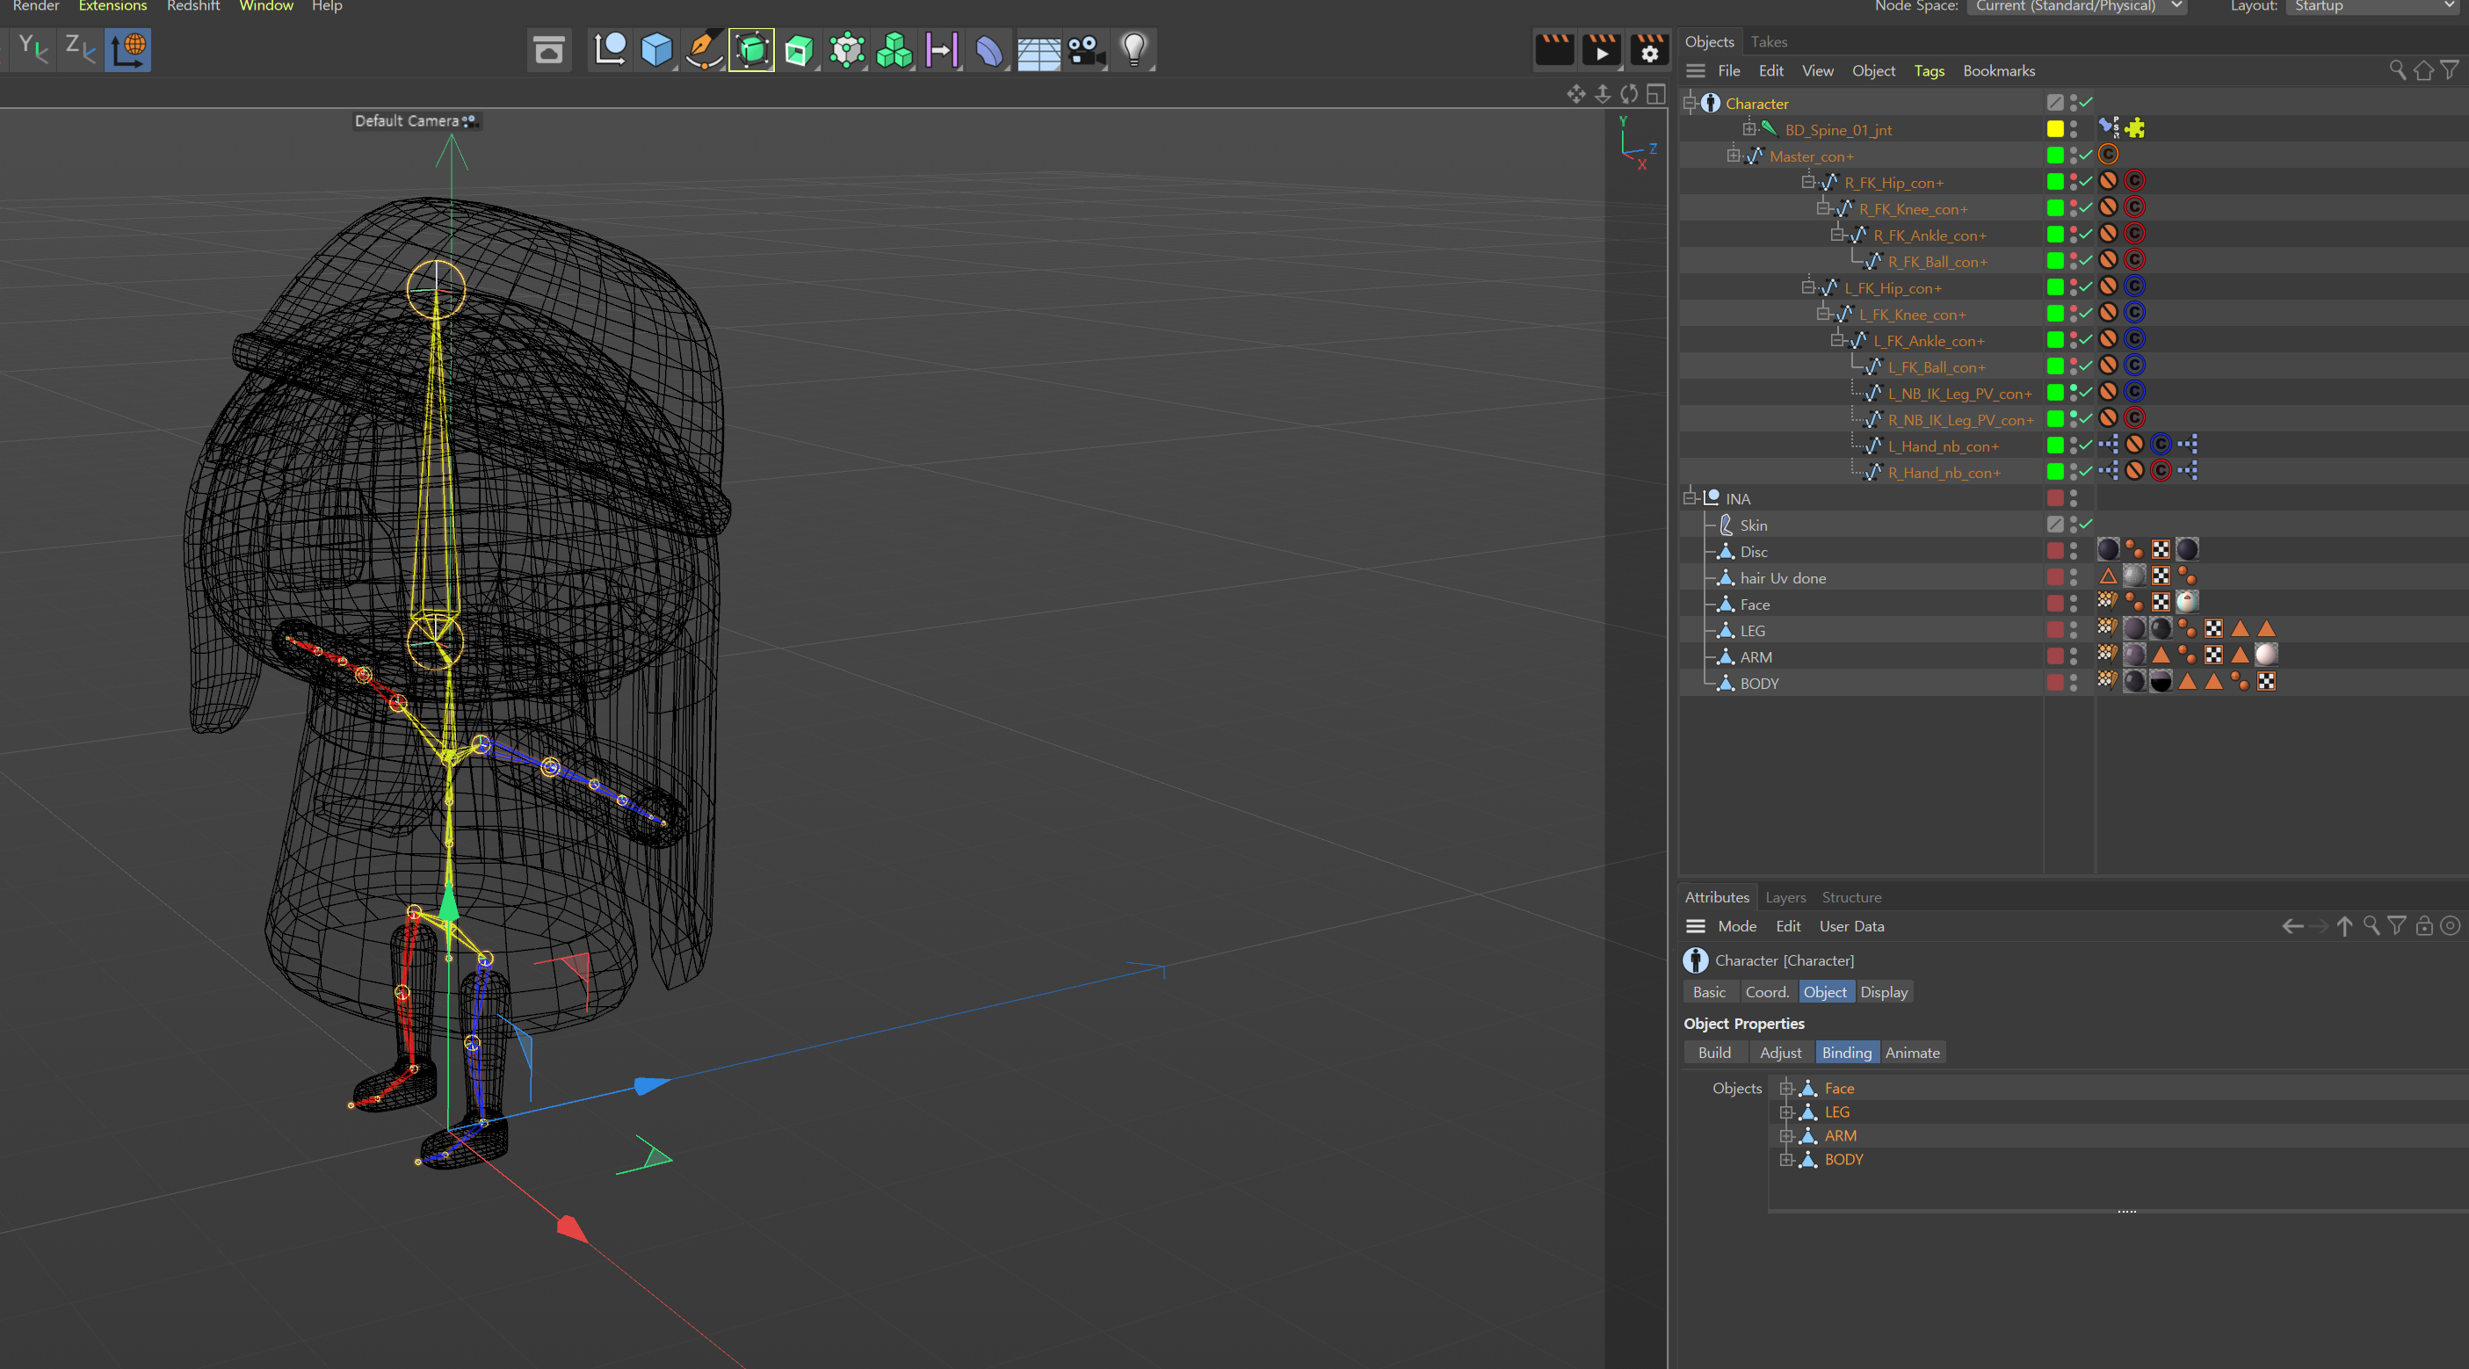Switch to the Takes tab

pyautogui.click(x=1769, y=42)
